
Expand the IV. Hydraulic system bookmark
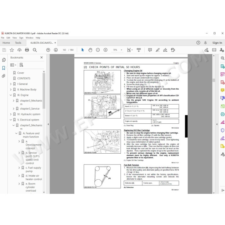tap(11, 114)
